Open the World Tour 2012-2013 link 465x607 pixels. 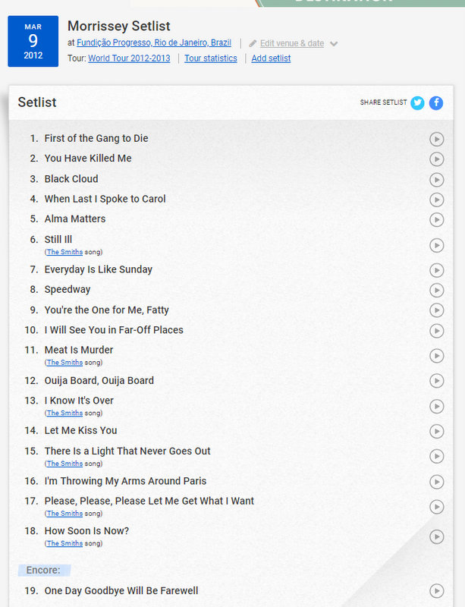[x=129, y=58]
